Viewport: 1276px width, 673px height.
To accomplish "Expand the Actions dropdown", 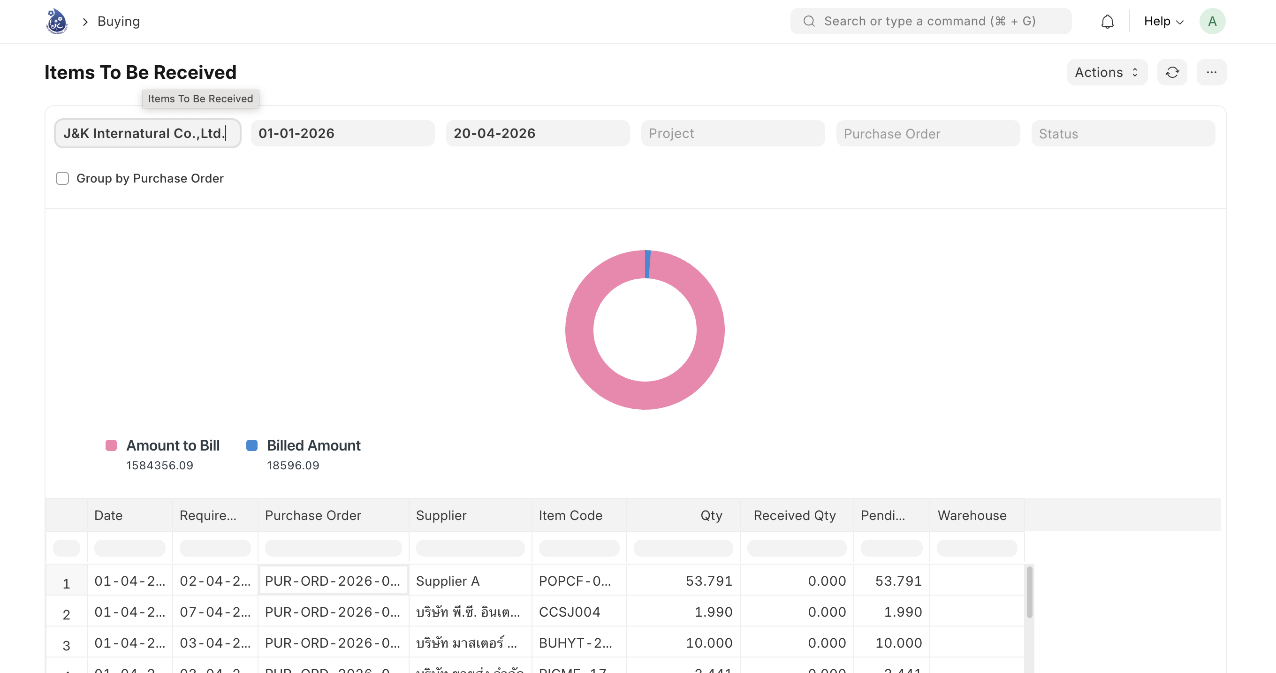I will click(1107, 72).
